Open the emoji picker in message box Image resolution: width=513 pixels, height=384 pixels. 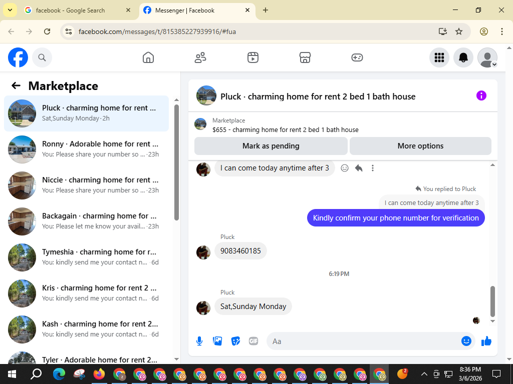point(466,341)
